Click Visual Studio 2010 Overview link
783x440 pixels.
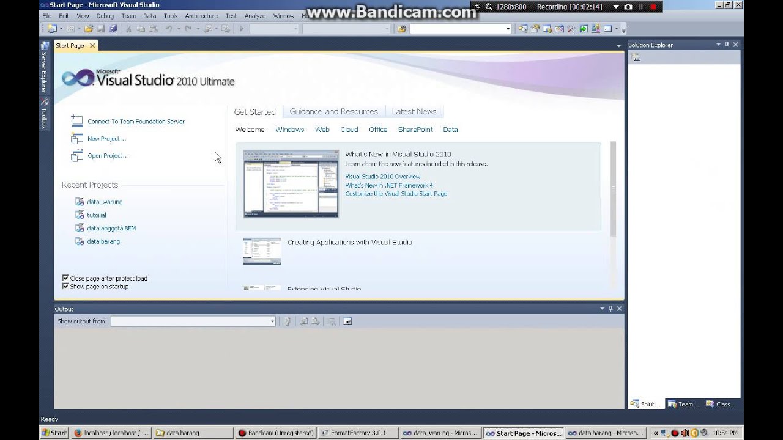[x=383, y=177]
